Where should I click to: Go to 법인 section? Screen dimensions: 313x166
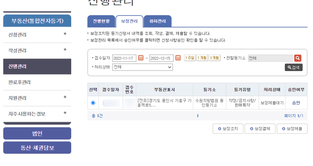[37, 133]
